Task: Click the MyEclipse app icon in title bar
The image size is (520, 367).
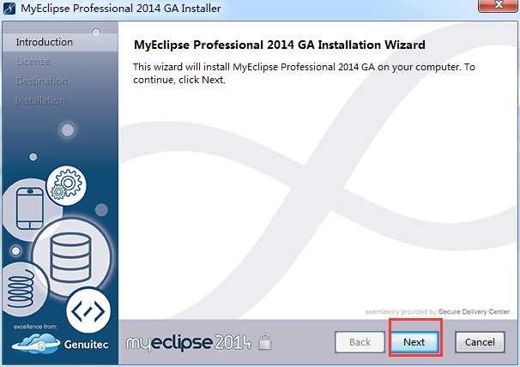Action: (x=9, y=8)
